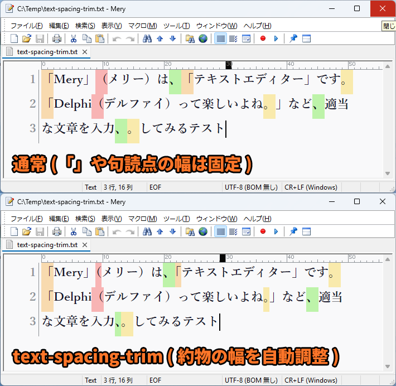The width and height of the screenshot is (396, 386).
Task: Open ファイル(F) menu in top window
Action: (27, 26)
